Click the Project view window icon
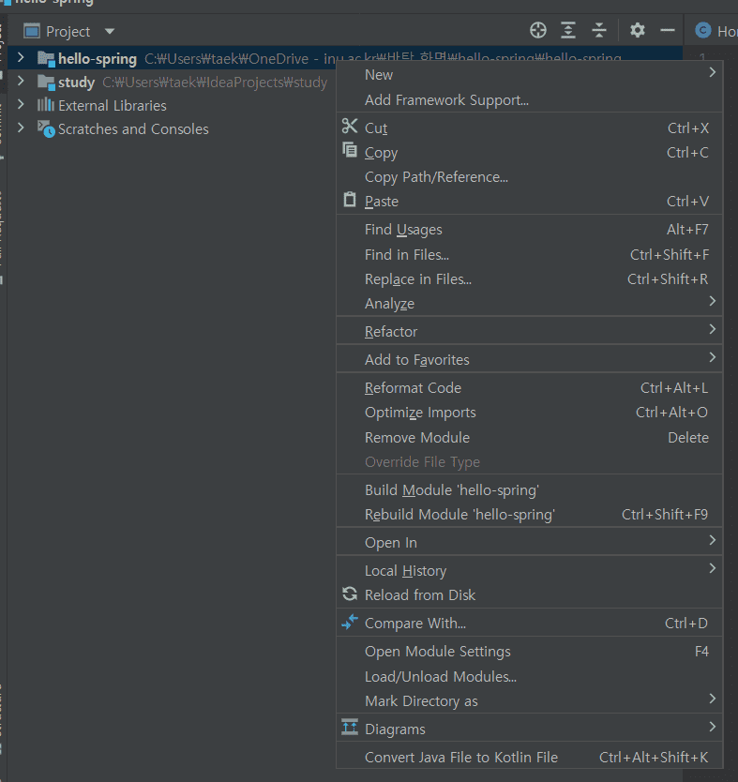This screenshot has height=782, width=738. [x=32, y=31]
